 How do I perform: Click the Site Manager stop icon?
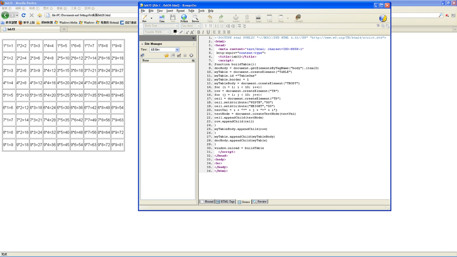pos(191,55)
